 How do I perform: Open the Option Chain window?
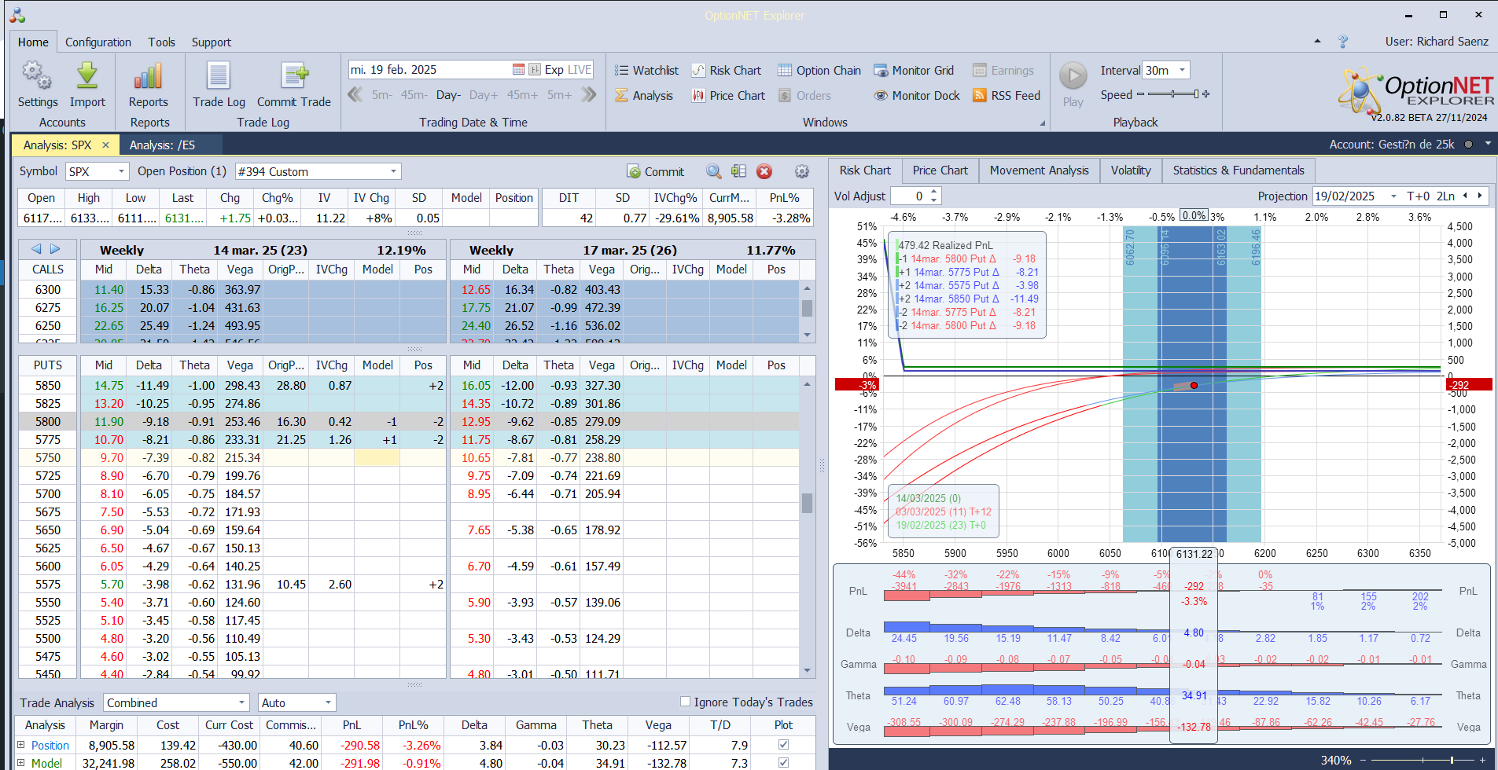tap(819, 70)
